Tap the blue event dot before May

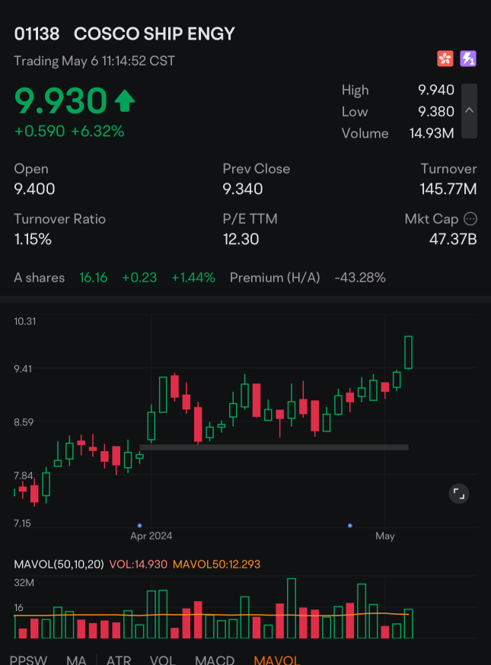coord(350,526)
